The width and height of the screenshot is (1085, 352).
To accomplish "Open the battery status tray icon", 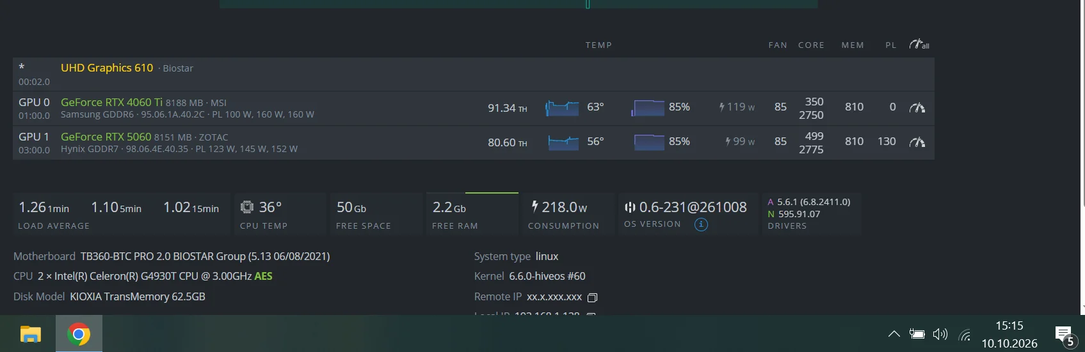I will click(x=917, y=333).
